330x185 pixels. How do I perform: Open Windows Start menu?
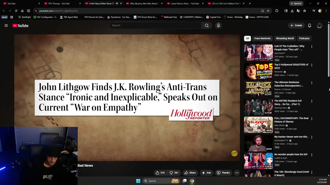pyautogui.click(x=138, y=181)
